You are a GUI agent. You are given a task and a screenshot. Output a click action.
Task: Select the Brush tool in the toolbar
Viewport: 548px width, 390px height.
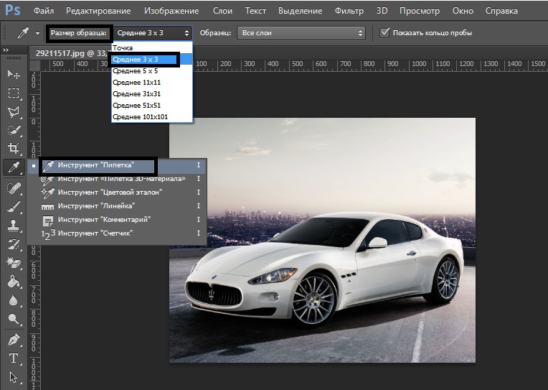[13, 206]
